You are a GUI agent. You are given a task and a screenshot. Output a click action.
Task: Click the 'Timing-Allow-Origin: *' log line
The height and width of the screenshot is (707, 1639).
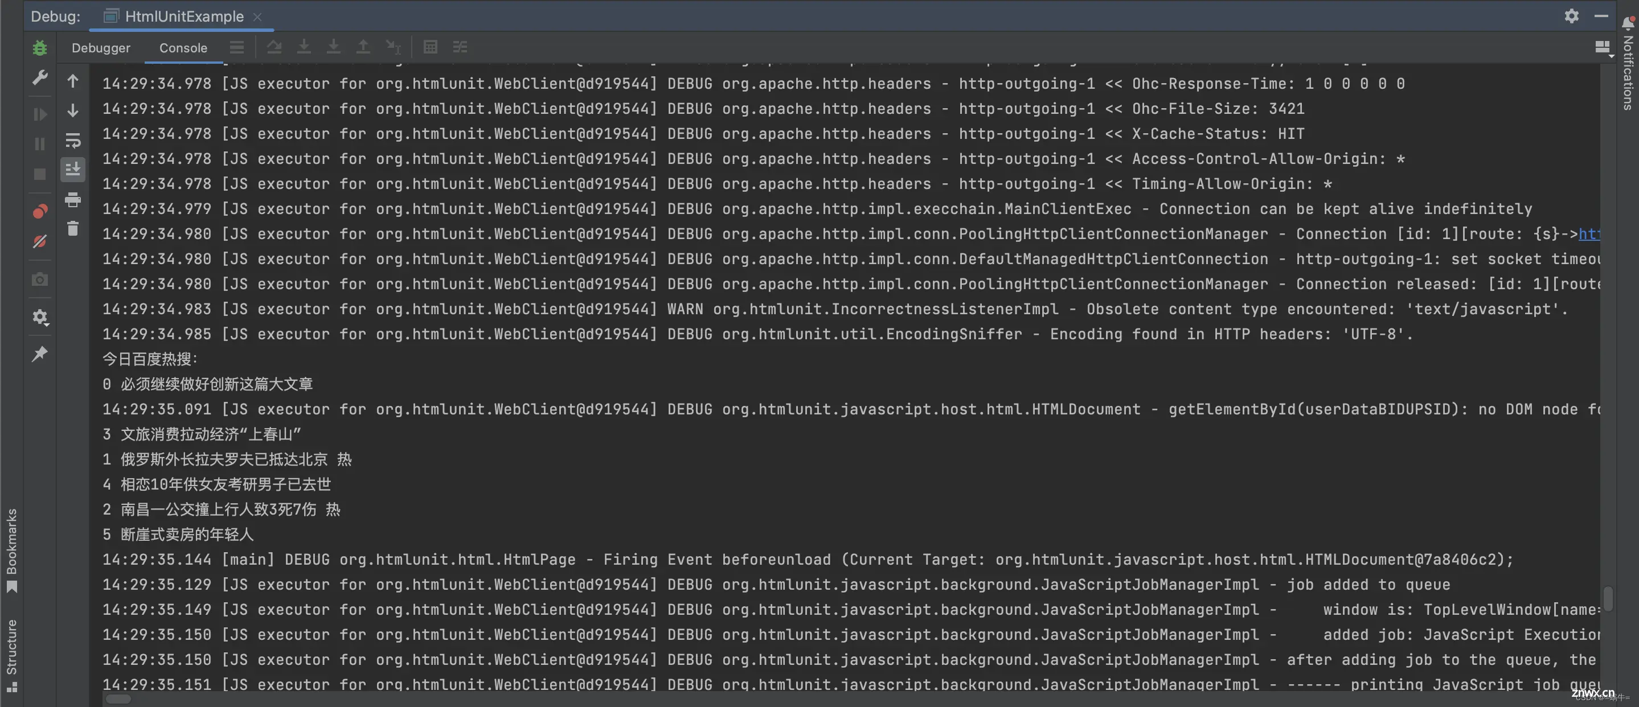click(717, 184)
